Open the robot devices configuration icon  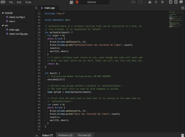[171, 2]
